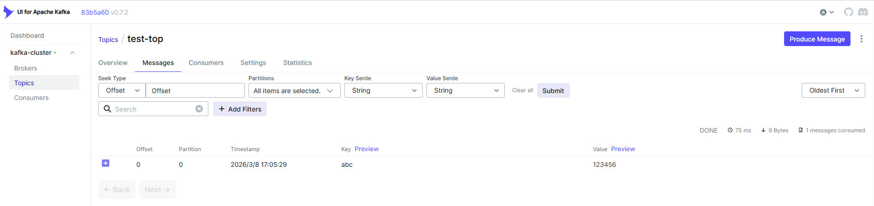Switch to the Statistics tab
Image resolution: width=874 pixels, height=206 pixels.
click(x=297, y=63)
